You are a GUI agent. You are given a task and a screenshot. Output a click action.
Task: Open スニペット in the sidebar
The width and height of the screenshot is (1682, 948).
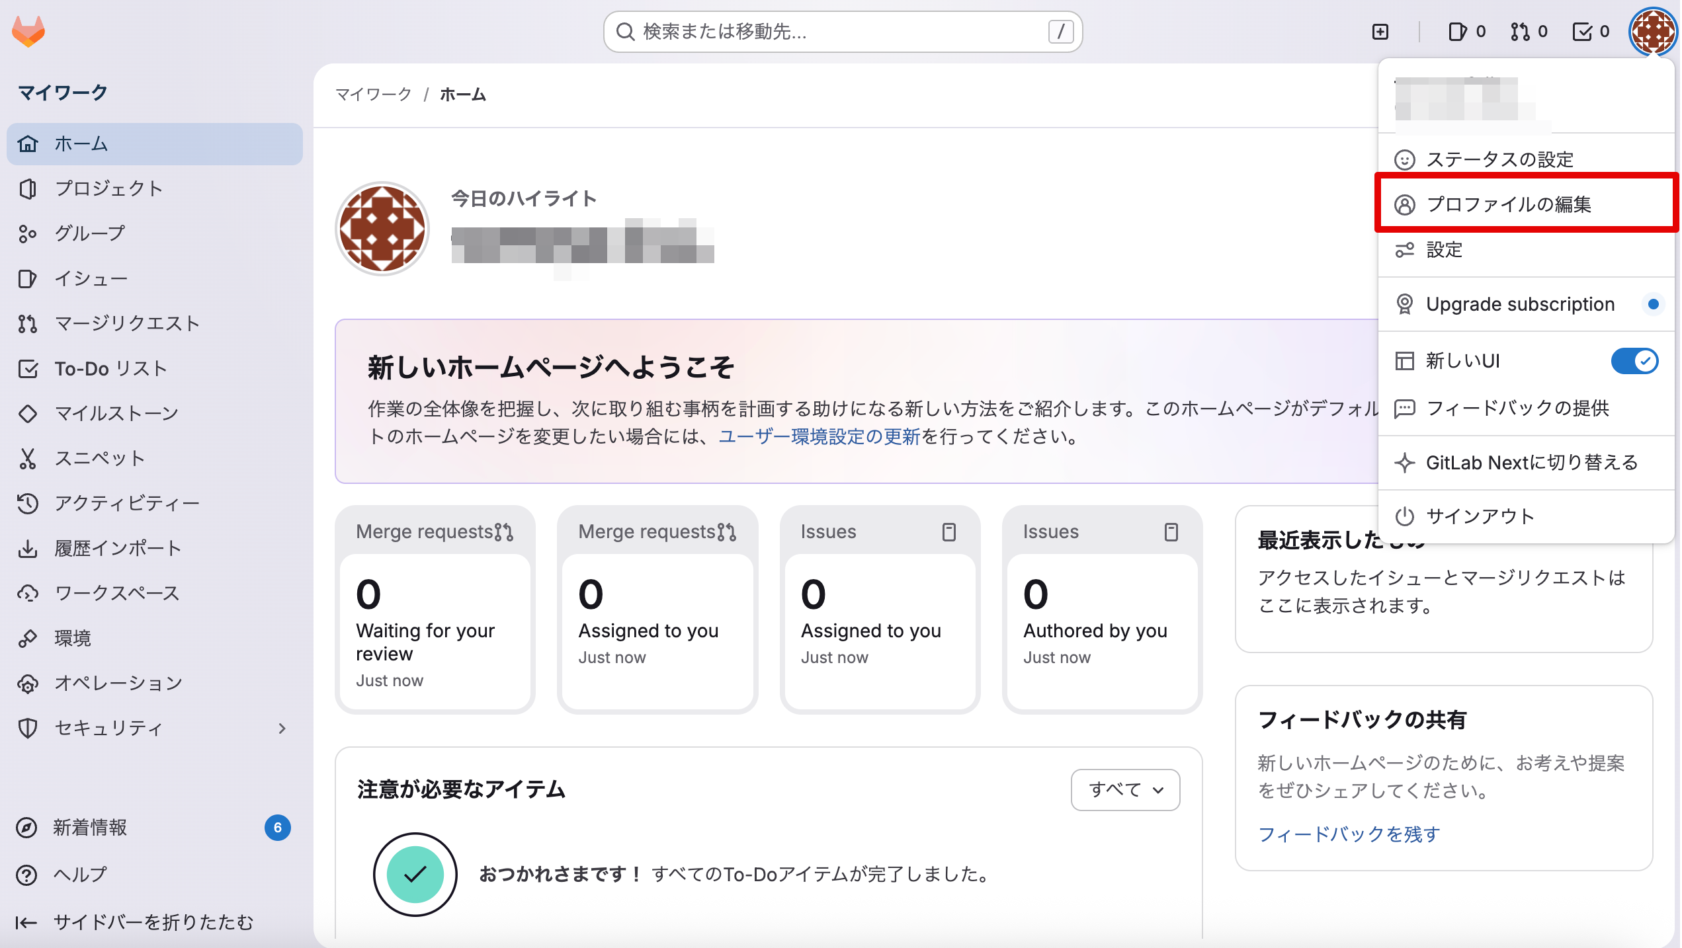(x=99, y=458)
